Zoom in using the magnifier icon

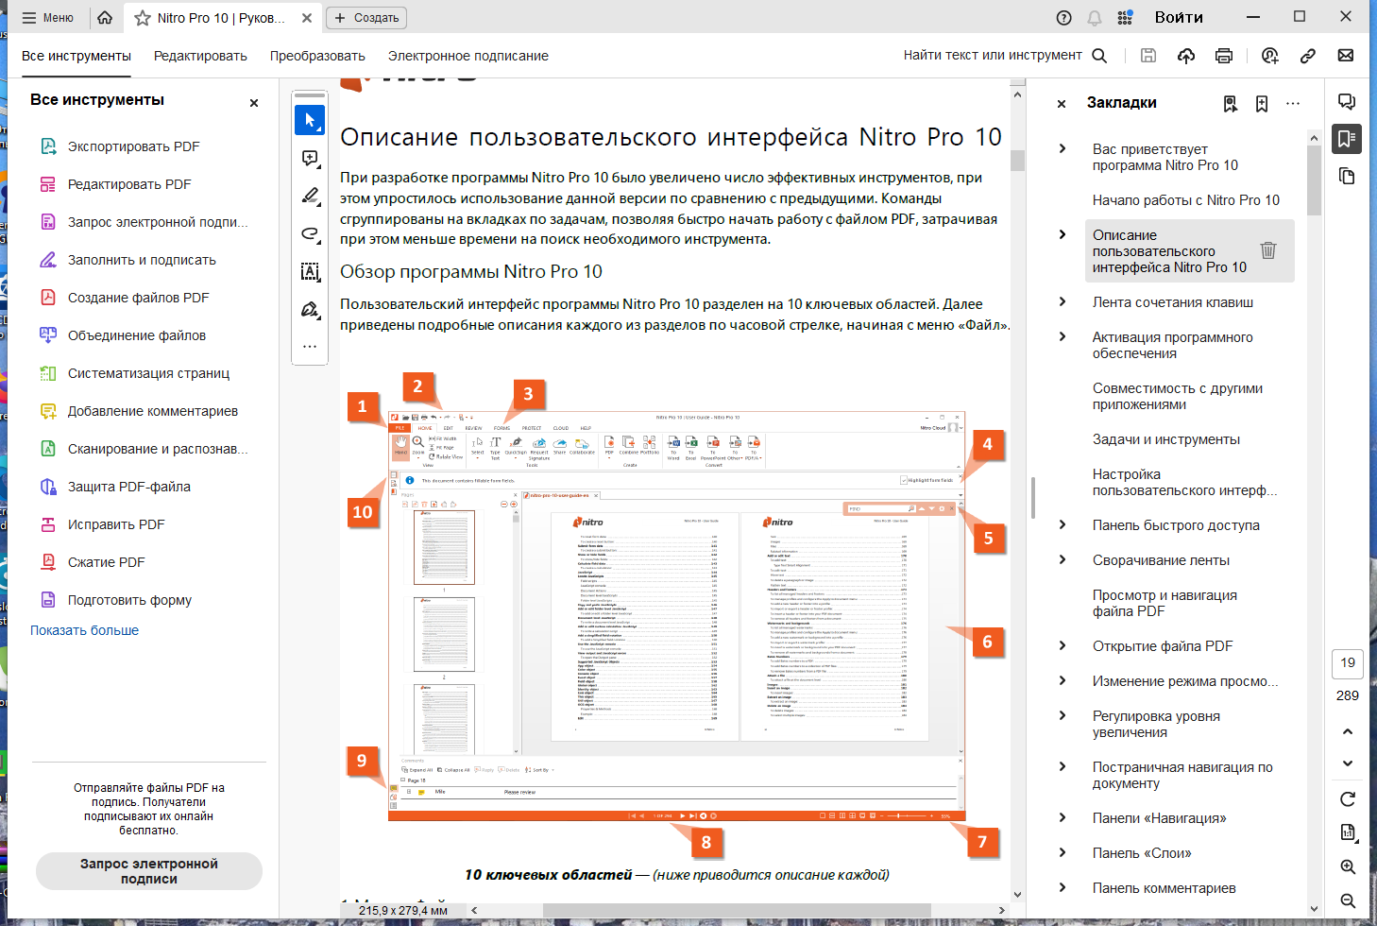(x=1347, y=866)
